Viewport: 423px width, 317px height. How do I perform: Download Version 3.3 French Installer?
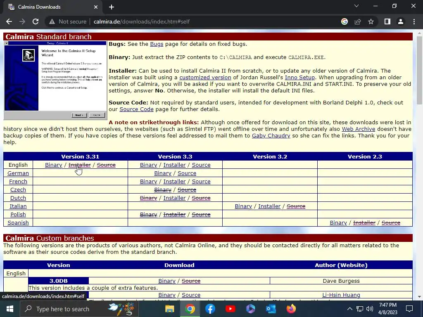click(174, 182)
